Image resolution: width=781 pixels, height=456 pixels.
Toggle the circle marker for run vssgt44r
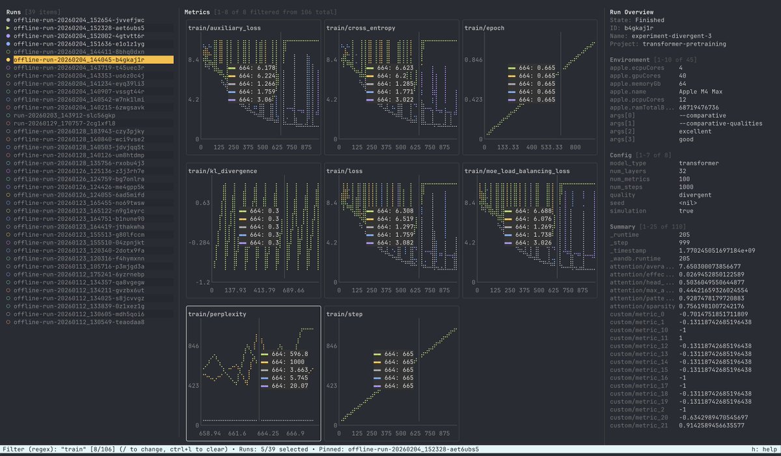point(8,91)
